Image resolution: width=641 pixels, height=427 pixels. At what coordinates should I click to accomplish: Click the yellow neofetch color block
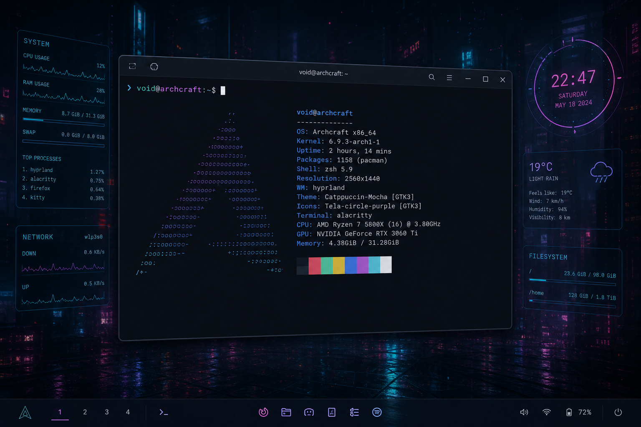click(x=339, y=265)
